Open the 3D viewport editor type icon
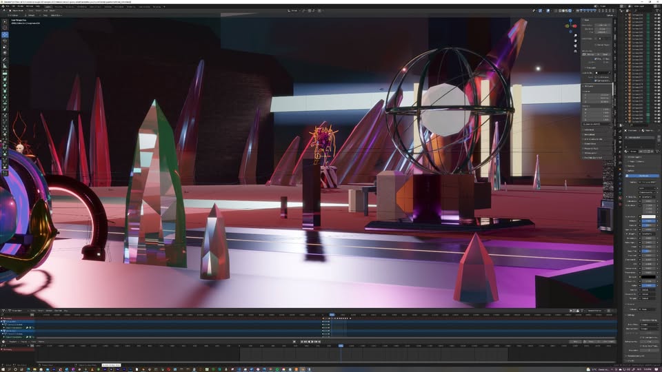Screen dimensions: 662x372 tap(4, 10)
